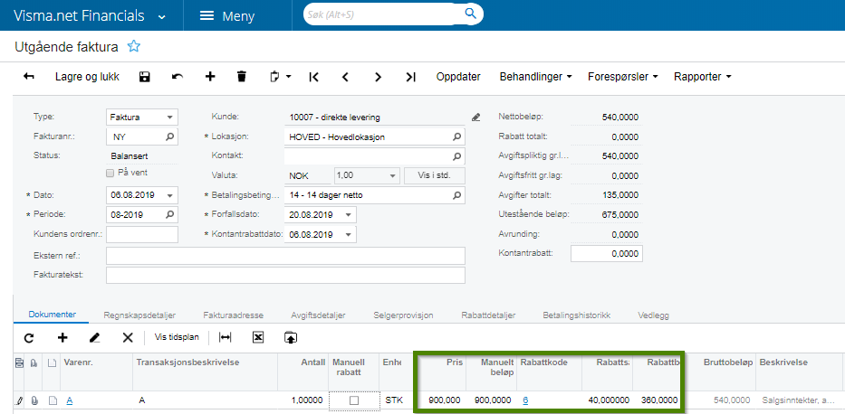Toggle the På vent checkbox
This screenshot has height=414, width=845.
110,174
